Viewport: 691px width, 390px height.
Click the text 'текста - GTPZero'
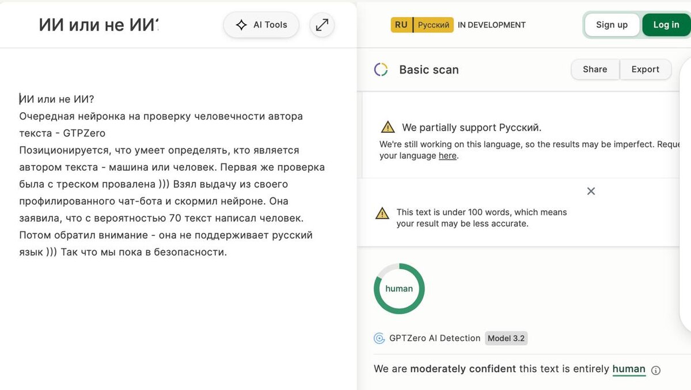62,133
